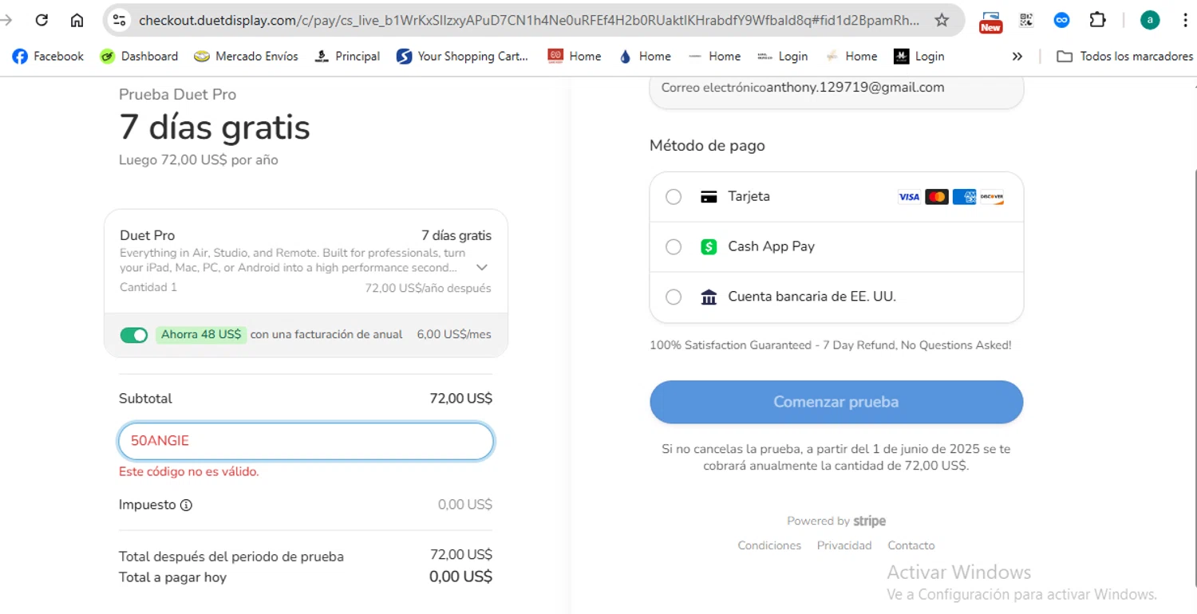1197x614 pixels.
Task: Reload the page with the refresh icon
Action: point(42,20)
